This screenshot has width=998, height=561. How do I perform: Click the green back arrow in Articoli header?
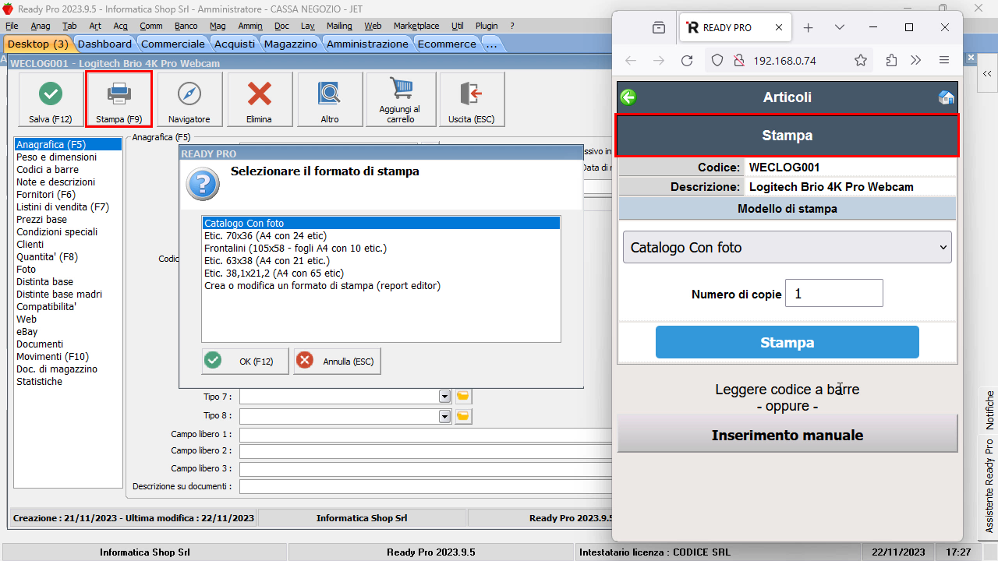628,97
